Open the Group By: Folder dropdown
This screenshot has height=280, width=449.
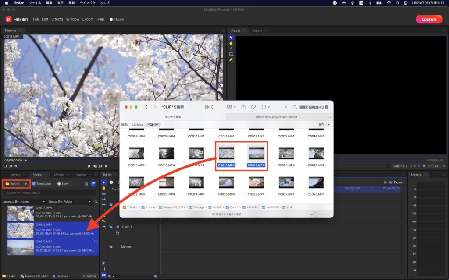tap(67, 202)
